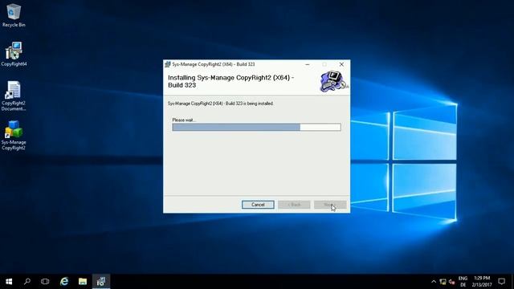Select the CopyRight64 installer desktop icon
Screen dimensions: 514x289
[x=14, y=54]
